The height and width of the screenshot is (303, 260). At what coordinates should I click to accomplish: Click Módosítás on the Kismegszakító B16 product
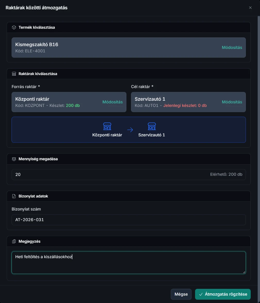[232, 47]
